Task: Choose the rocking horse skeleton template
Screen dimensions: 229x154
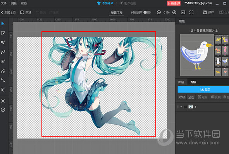Action: (218, 51)
